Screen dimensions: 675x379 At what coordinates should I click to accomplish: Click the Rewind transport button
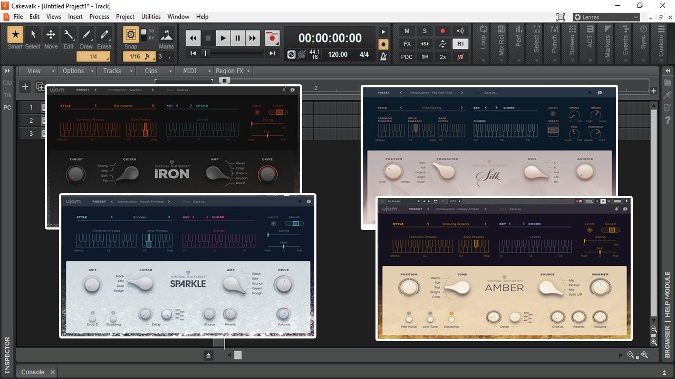coord(194,38)
